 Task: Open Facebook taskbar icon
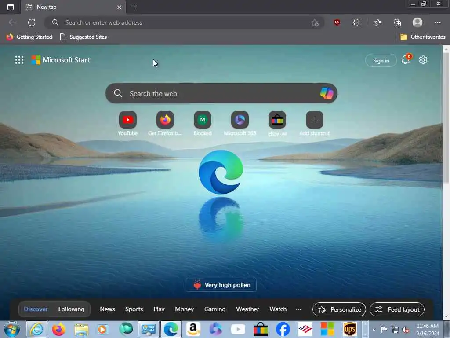click(283, 329)
